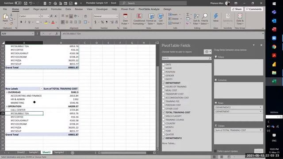Click the PivotTable field Search box
283x159 pixels.
(187, 58)
